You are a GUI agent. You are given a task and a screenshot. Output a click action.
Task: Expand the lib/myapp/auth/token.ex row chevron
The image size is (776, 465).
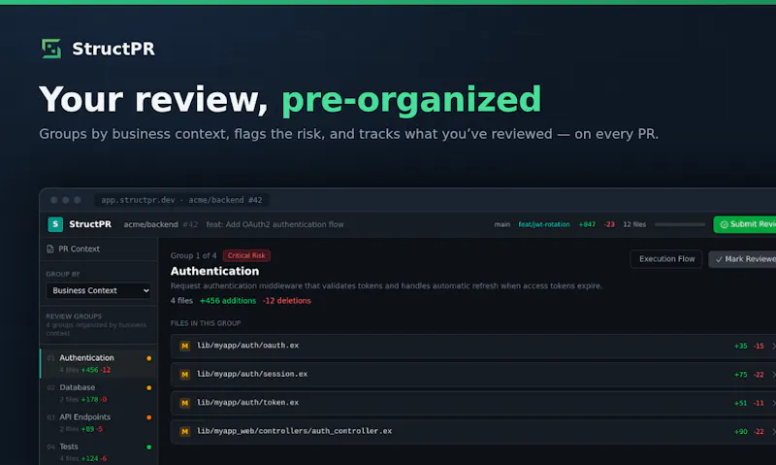(x=773, y=403)
